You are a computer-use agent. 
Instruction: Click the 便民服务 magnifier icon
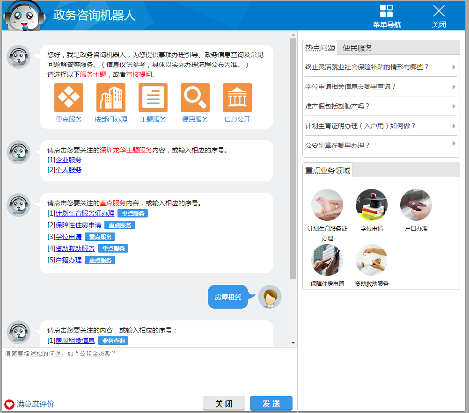click(x=195, y=98)
